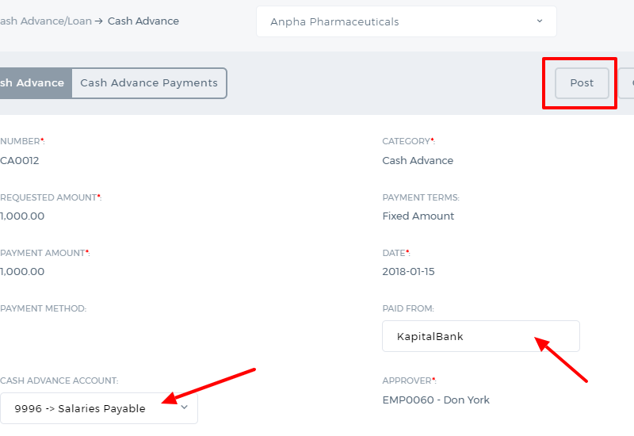Viewport: 634px width, 436px height.
Task: Click the Cash Advance category value
Action: pos(418,161)
